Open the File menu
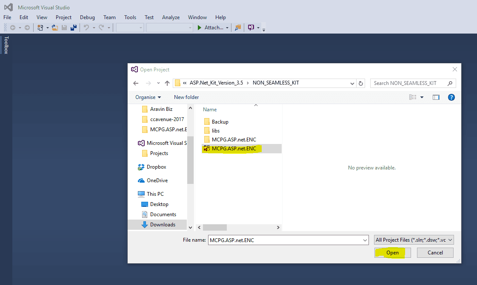 coord(7,17)
